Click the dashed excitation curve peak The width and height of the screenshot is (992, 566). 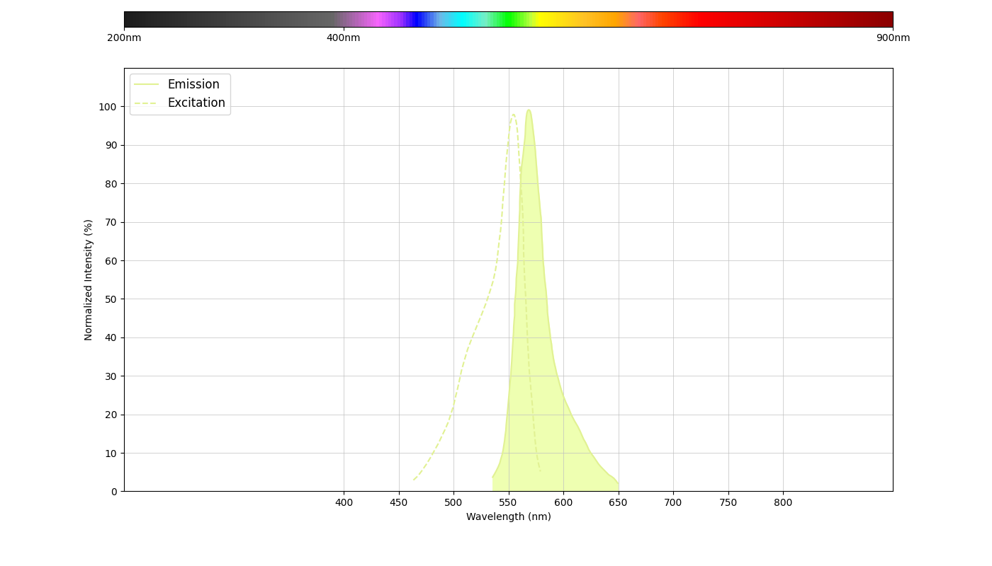tap(514, 115)
